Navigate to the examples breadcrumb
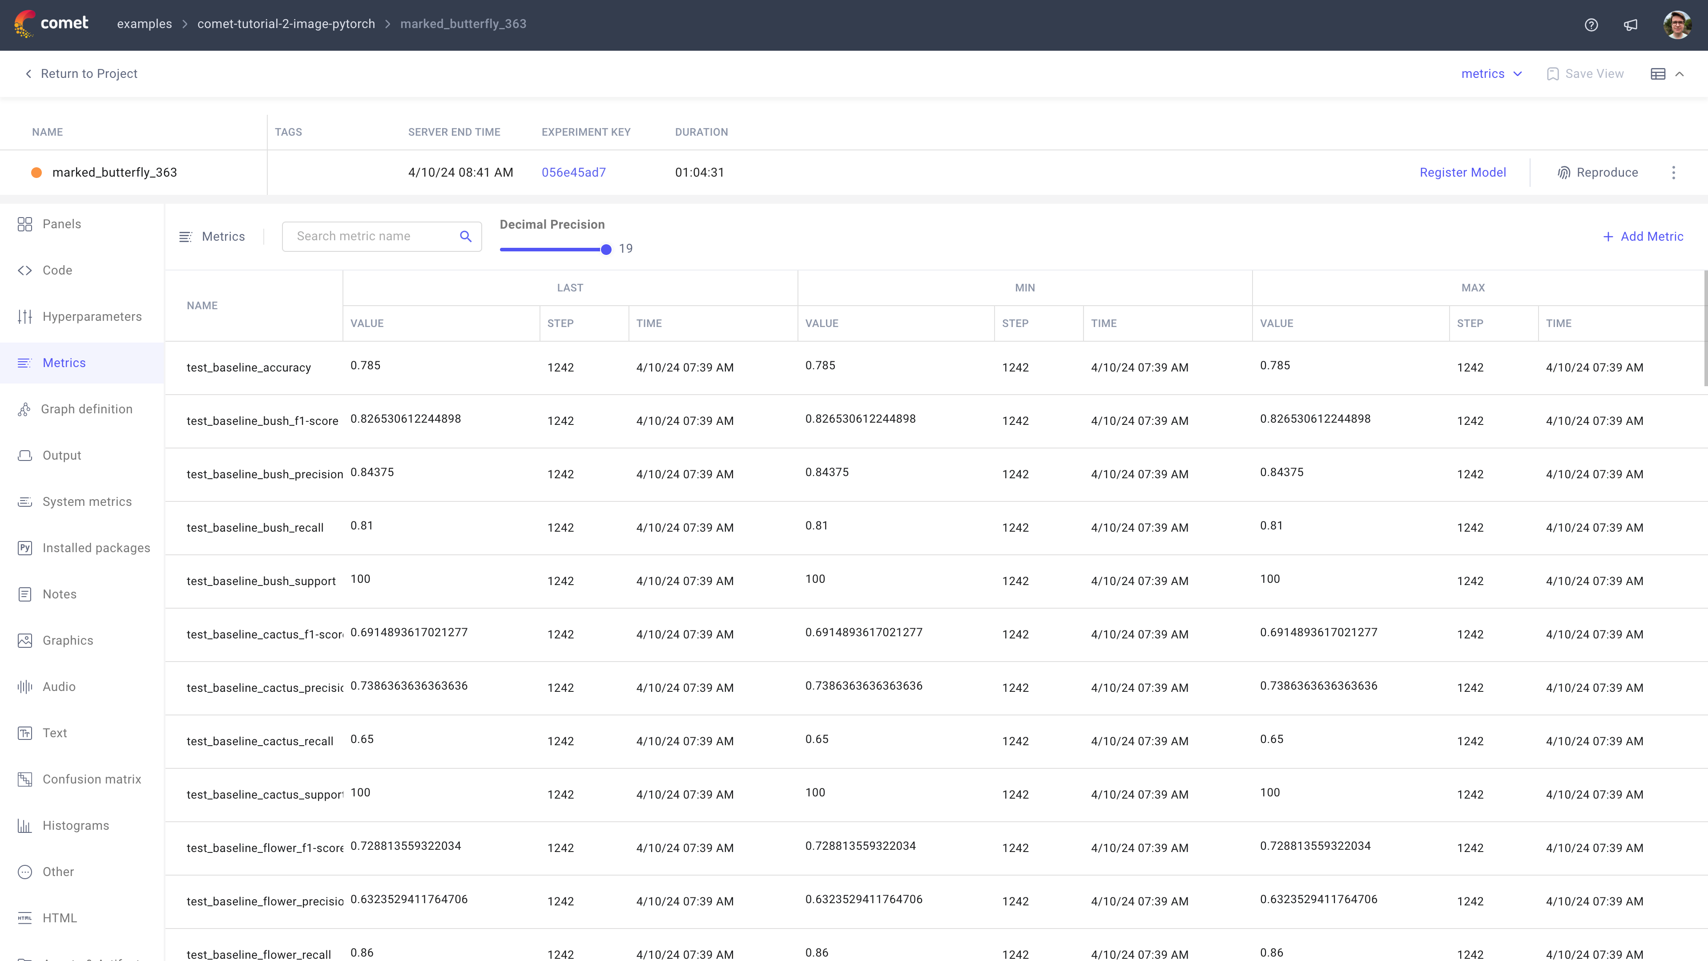The height and width of the screenshot is (961, 1708). tap(144, 24)
